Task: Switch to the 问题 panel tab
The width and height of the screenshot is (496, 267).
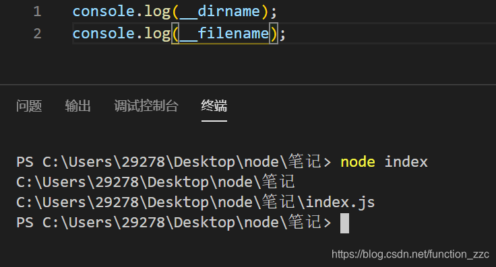Action: click(29, 106)
